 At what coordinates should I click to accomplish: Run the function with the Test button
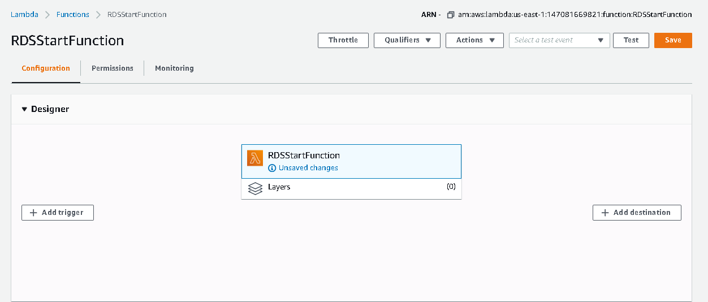631,40
